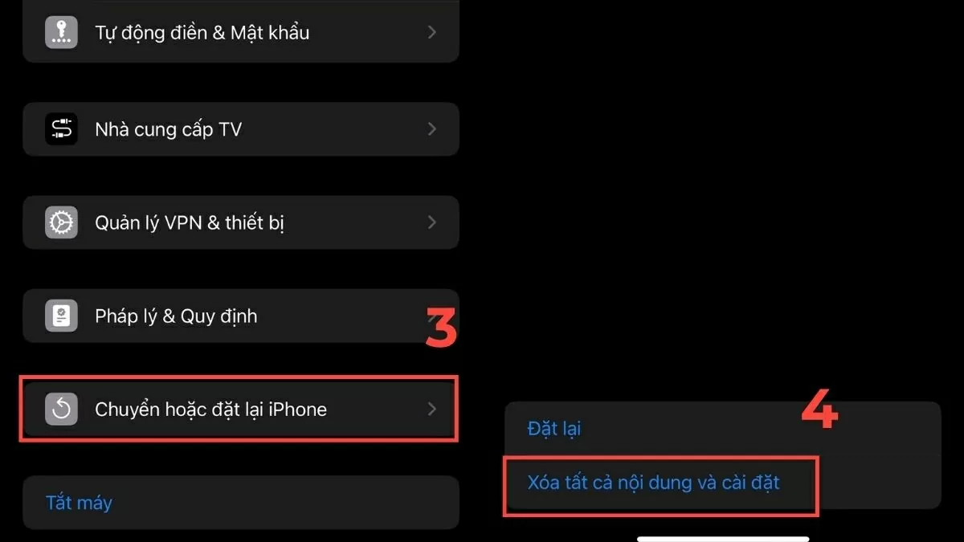Image resolution: width=964 pixels, height=542 pixels.
Task: Tap the VPN & device management gear icon
Action: coord(61,222)
